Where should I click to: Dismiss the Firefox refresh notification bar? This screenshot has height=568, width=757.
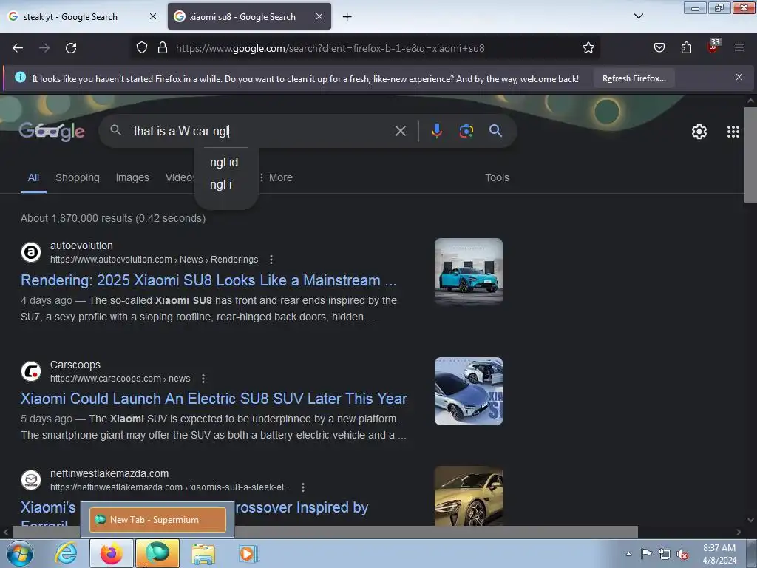click(x=739, y=77)
